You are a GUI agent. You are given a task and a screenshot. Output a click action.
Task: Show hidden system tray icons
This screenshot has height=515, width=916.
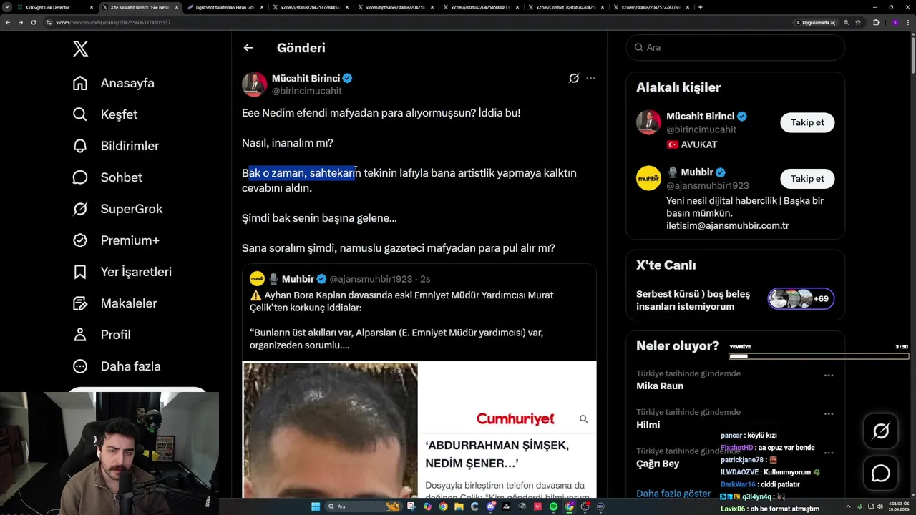[849, 506]
